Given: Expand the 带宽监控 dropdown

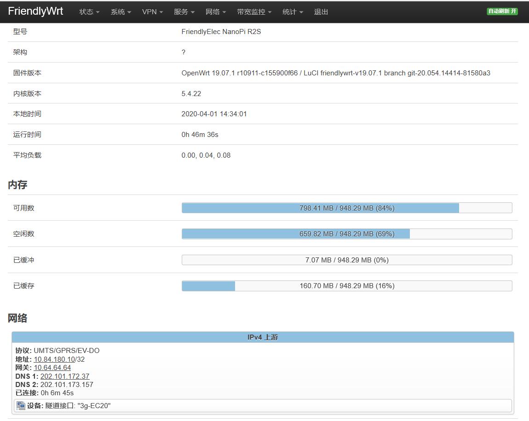Looking at the screenshot, I should (x=253, y=12).
